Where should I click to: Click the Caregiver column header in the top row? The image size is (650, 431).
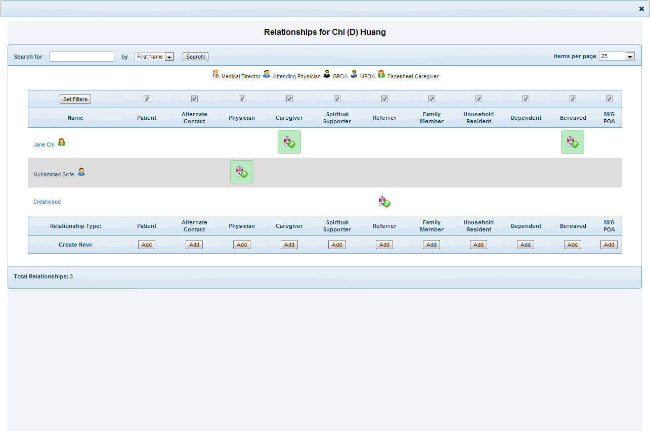[289, 118]
